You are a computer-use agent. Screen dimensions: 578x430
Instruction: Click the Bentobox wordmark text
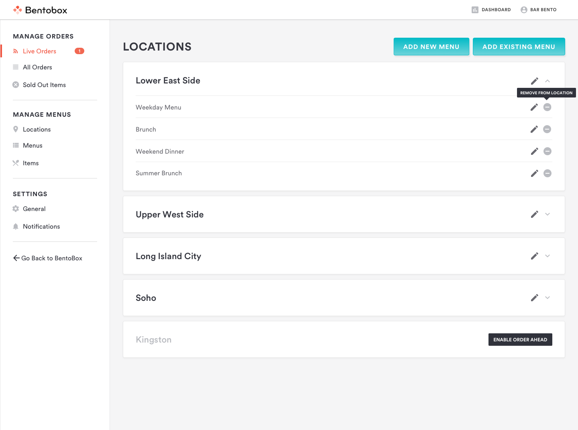46,10
